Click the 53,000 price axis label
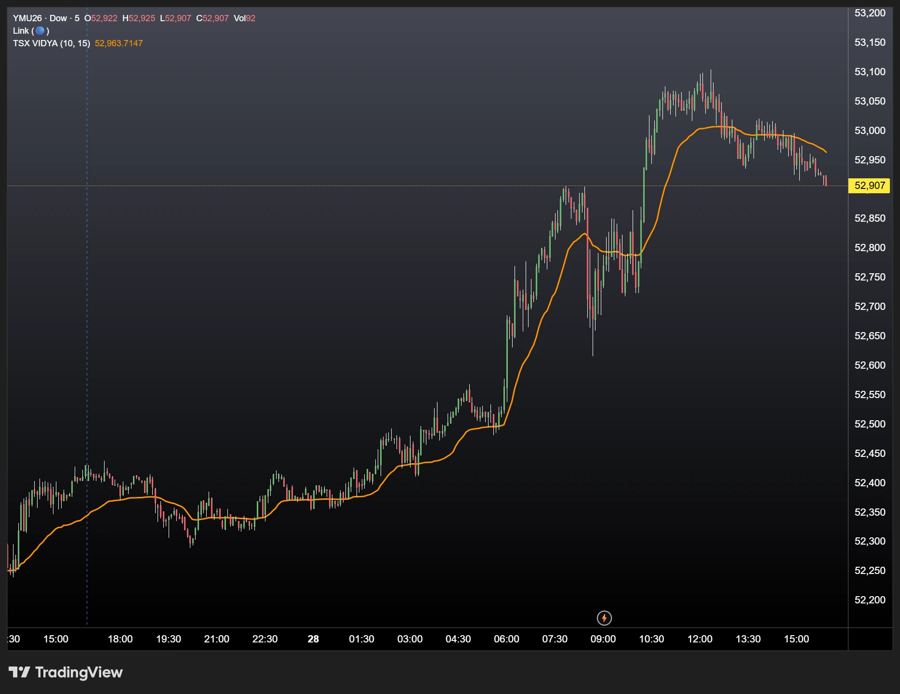Image resolution: width=900 pixels, height=694 pixels. click(870, 131)
